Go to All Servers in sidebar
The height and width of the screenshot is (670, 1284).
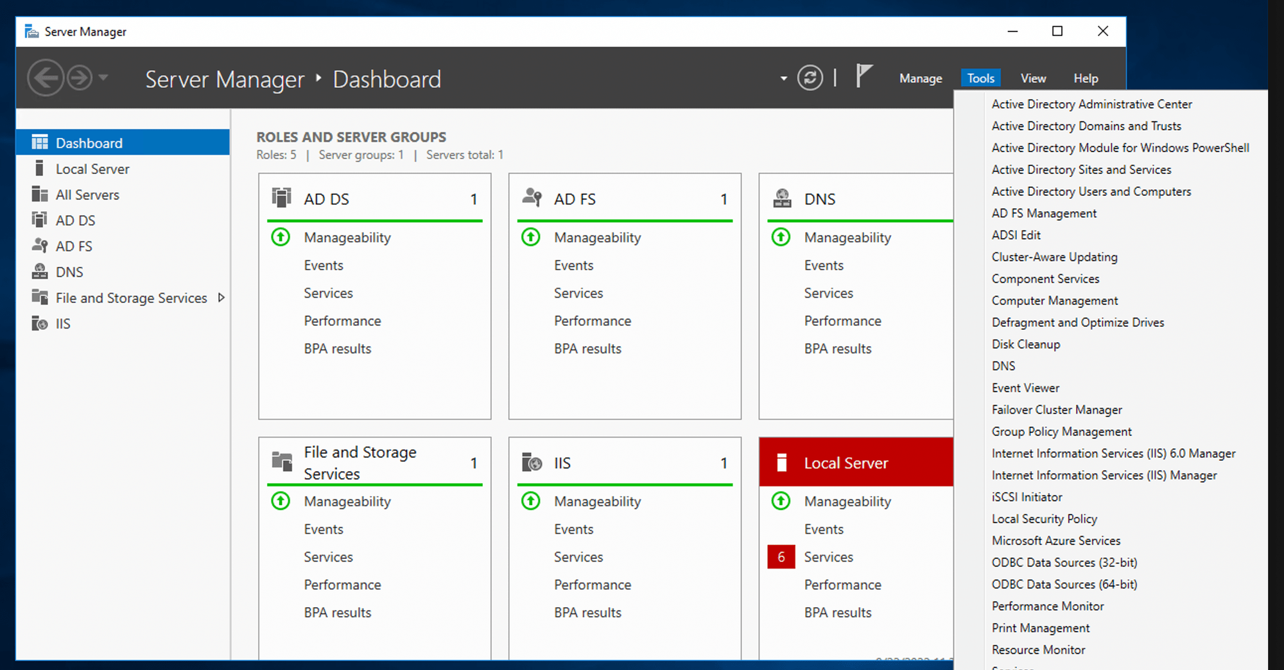87,194
